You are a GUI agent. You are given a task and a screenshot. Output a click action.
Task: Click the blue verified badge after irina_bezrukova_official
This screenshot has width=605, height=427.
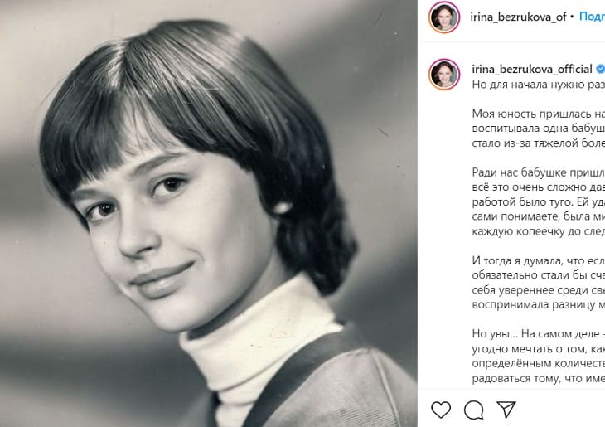[x=600, y=69]
